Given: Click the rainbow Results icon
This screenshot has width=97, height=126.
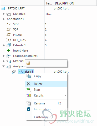Looking at the screenshot, I should pos(29,95).
